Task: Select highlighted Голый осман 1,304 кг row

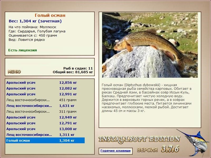Action: click(45, 140)
